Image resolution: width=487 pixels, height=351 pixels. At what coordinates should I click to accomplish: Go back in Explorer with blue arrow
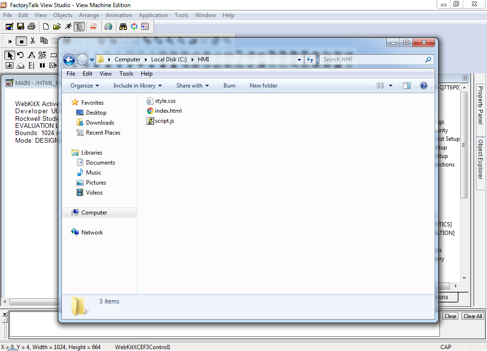click(x=69, y=59)
